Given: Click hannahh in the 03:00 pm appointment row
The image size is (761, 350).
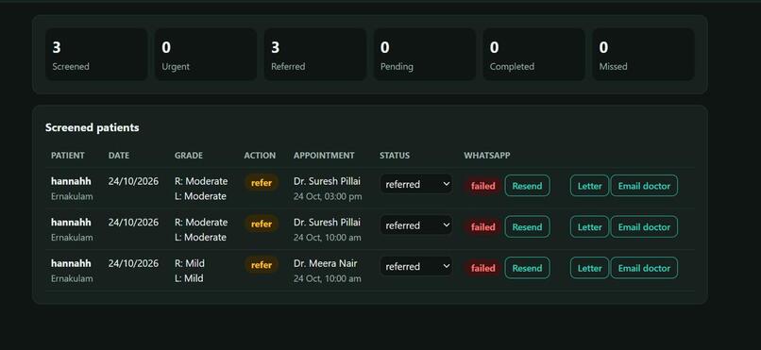Looking at the screenshot, I should click(x=71, y=181).
